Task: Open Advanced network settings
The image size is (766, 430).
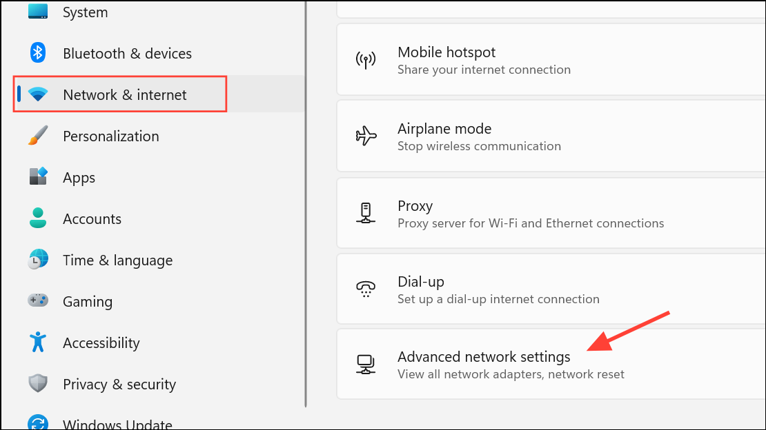Action: click(551, 364)
